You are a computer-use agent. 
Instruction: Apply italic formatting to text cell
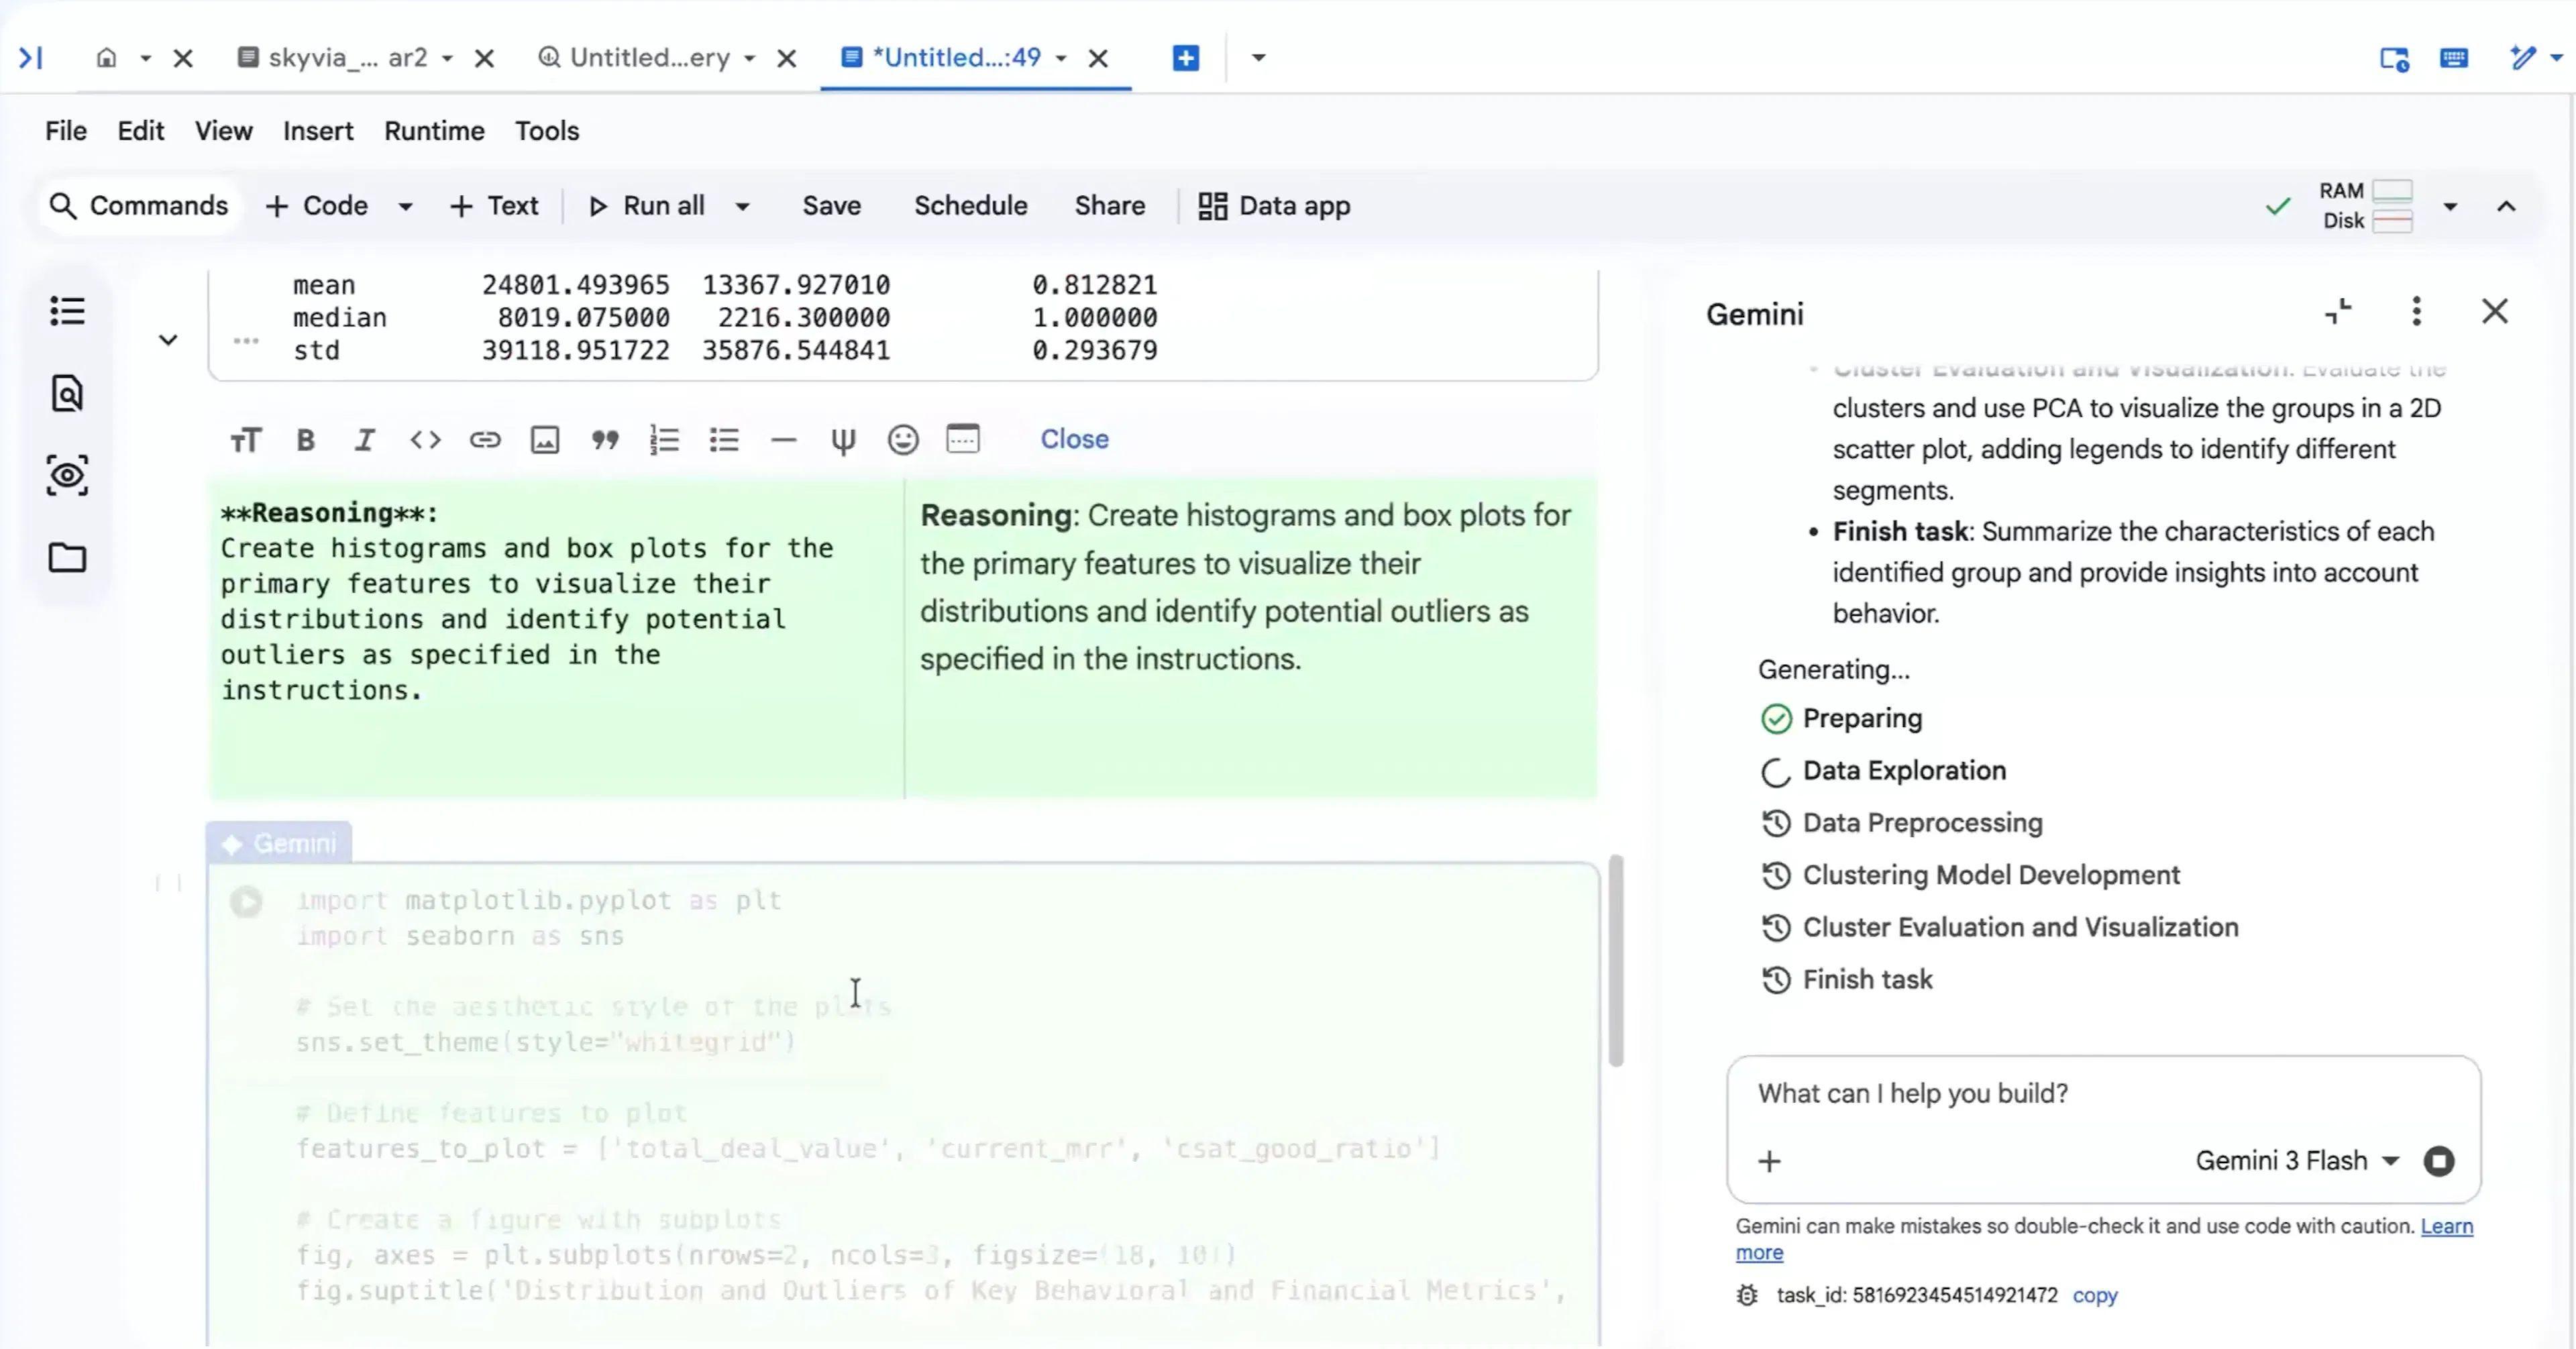pos(365,440)
